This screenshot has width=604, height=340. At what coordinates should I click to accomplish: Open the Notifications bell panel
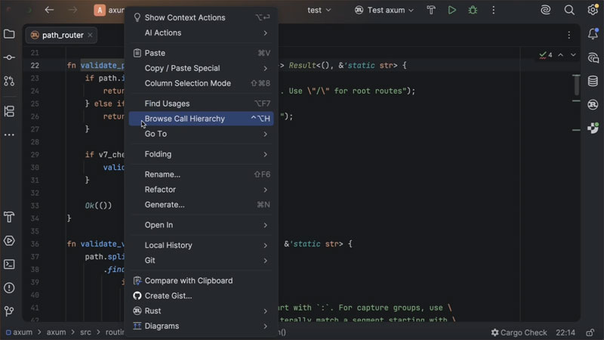pyautogui.click(x=593, y=34)
